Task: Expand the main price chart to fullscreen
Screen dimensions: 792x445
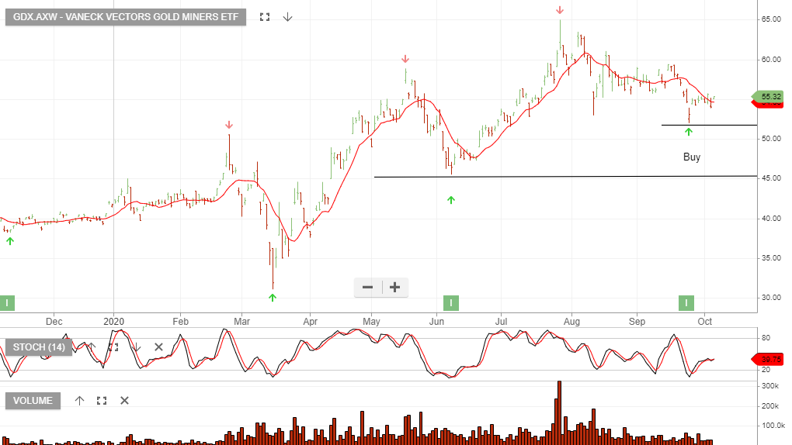Action: click(x=265, y=17)
